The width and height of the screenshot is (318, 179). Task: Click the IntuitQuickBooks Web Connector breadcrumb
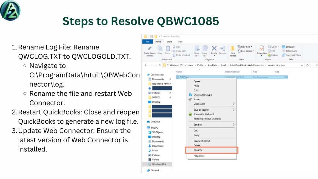point(247,65)
